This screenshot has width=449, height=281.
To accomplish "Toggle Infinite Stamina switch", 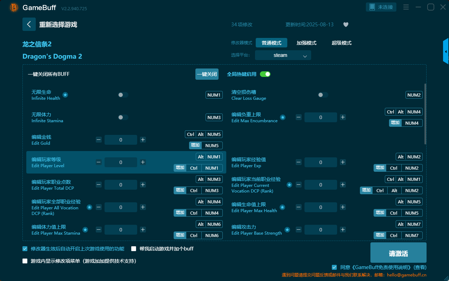I will click(123, 117).
